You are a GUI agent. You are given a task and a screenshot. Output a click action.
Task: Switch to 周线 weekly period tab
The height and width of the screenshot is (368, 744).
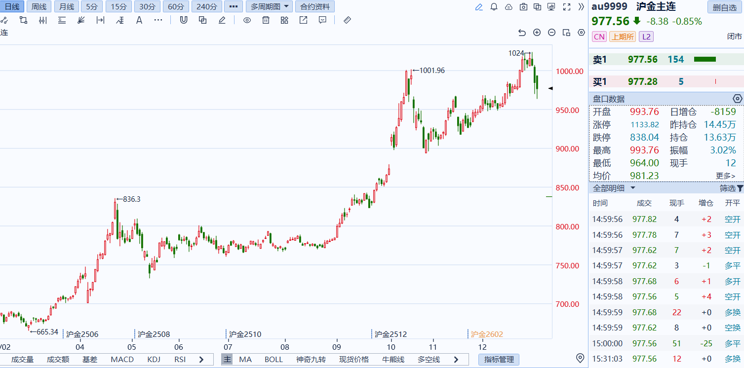coord(39,7)
